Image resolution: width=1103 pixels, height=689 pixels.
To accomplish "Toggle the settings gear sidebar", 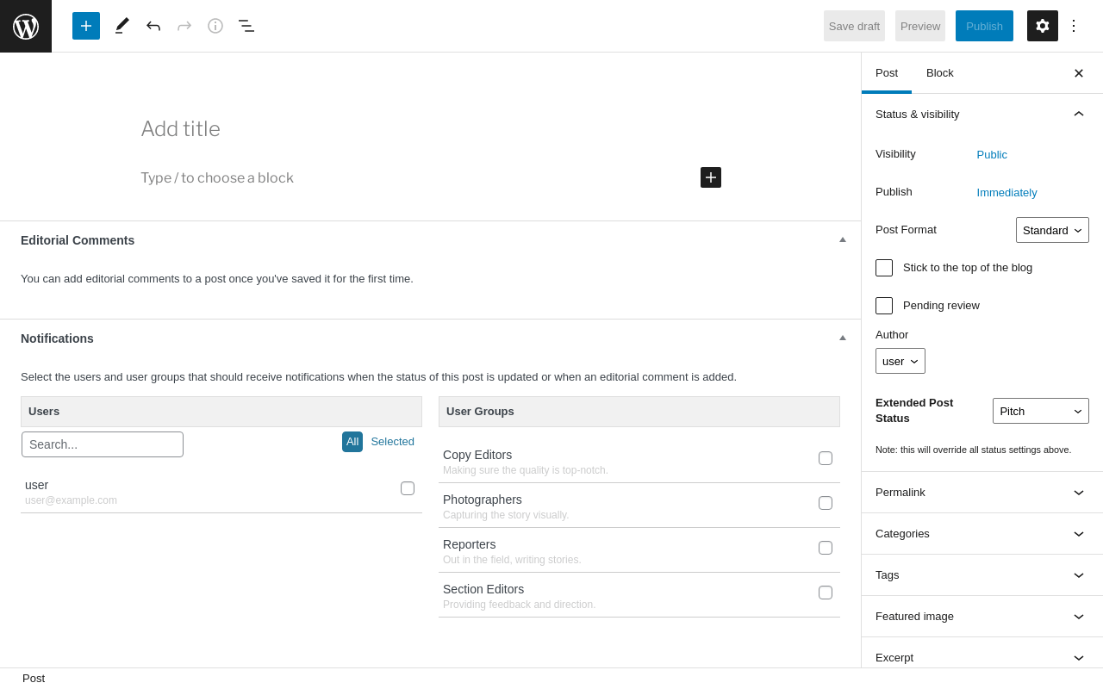I will tap(1043, 26).
